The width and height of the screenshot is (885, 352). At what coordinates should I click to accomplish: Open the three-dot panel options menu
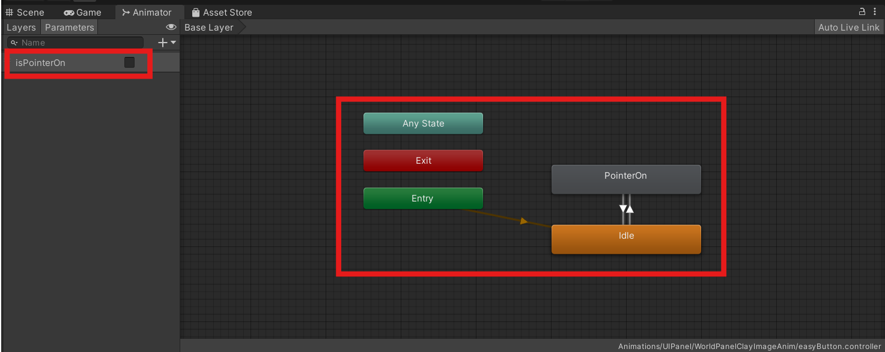point(875,11)
